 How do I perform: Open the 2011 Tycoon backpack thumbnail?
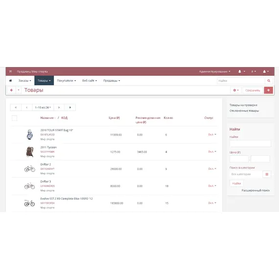(x=30, y=152)
